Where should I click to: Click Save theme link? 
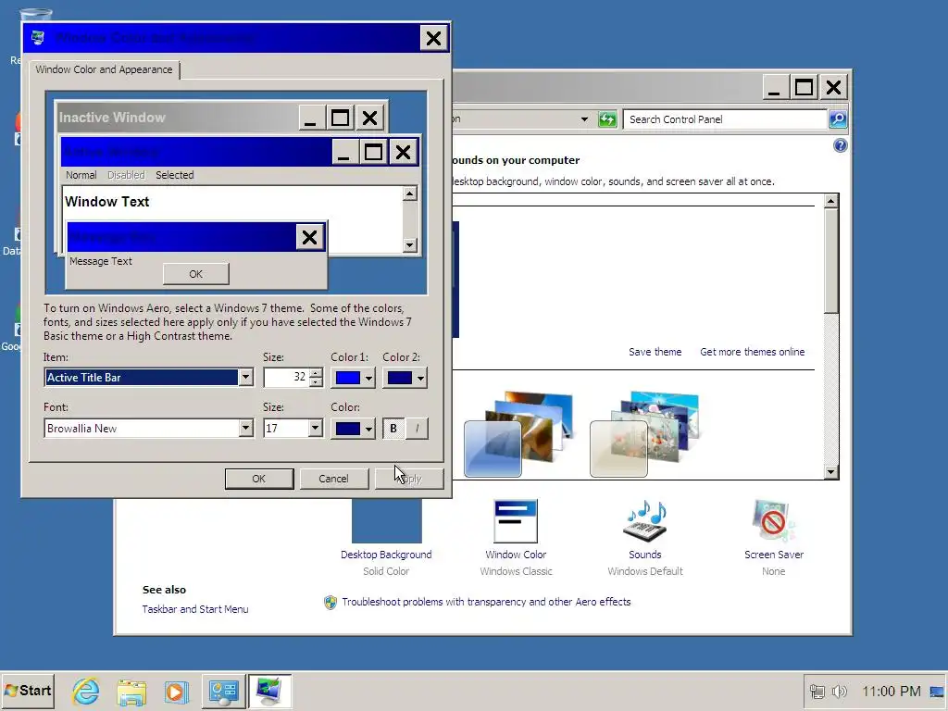click(655, 352)
